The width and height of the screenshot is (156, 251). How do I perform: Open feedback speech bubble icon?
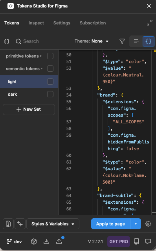pos(148,242)
